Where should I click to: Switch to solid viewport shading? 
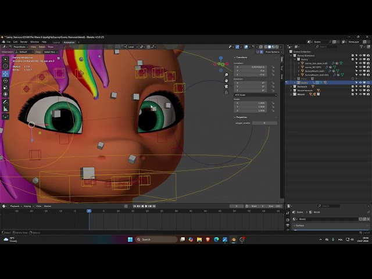click(x=270, y=47)
